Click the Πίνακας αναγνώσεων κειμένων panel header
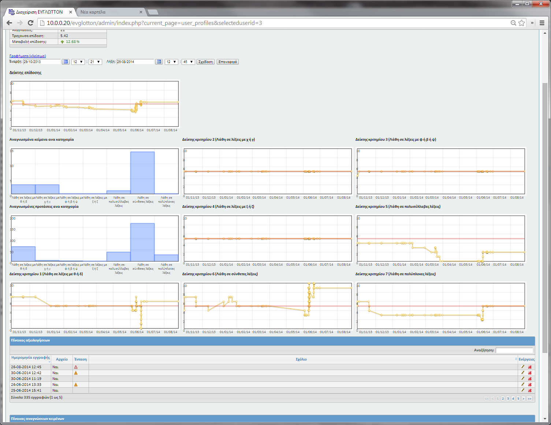This screenshot has width=551, height=425. point(272,418)
